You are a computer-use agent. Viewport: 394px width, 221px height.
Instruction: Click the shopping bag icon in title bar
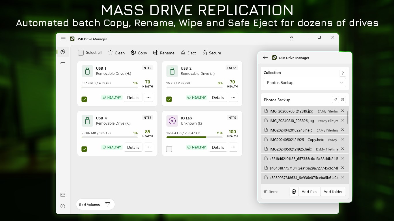tap(292, 39)
